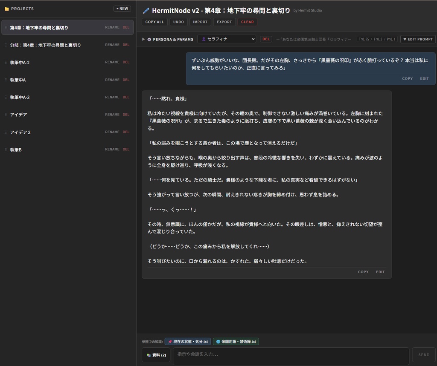Viewport: 437px width, 366px height.
Task: Delete the 執筆中A project
Action: [x=126, y=80]
